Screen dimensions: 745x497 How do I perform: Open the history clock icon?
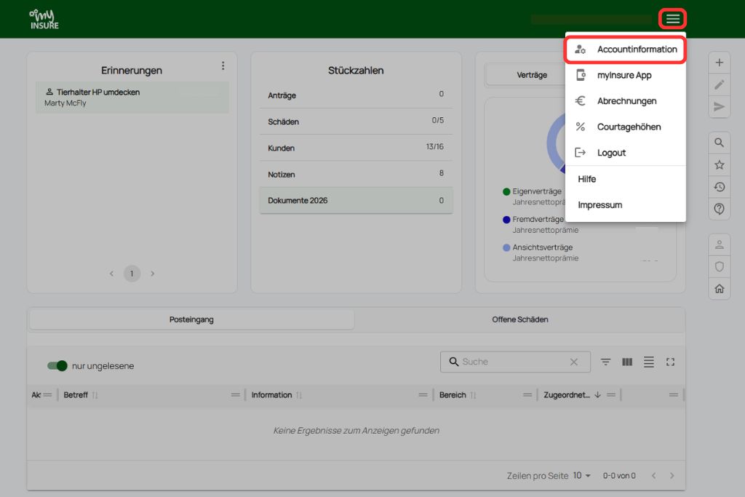(x=720, y=187)
